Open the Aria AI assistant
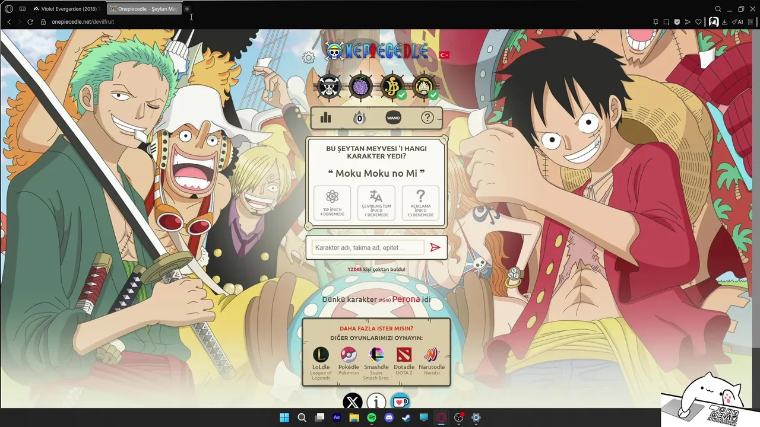 tap(737, 22)
